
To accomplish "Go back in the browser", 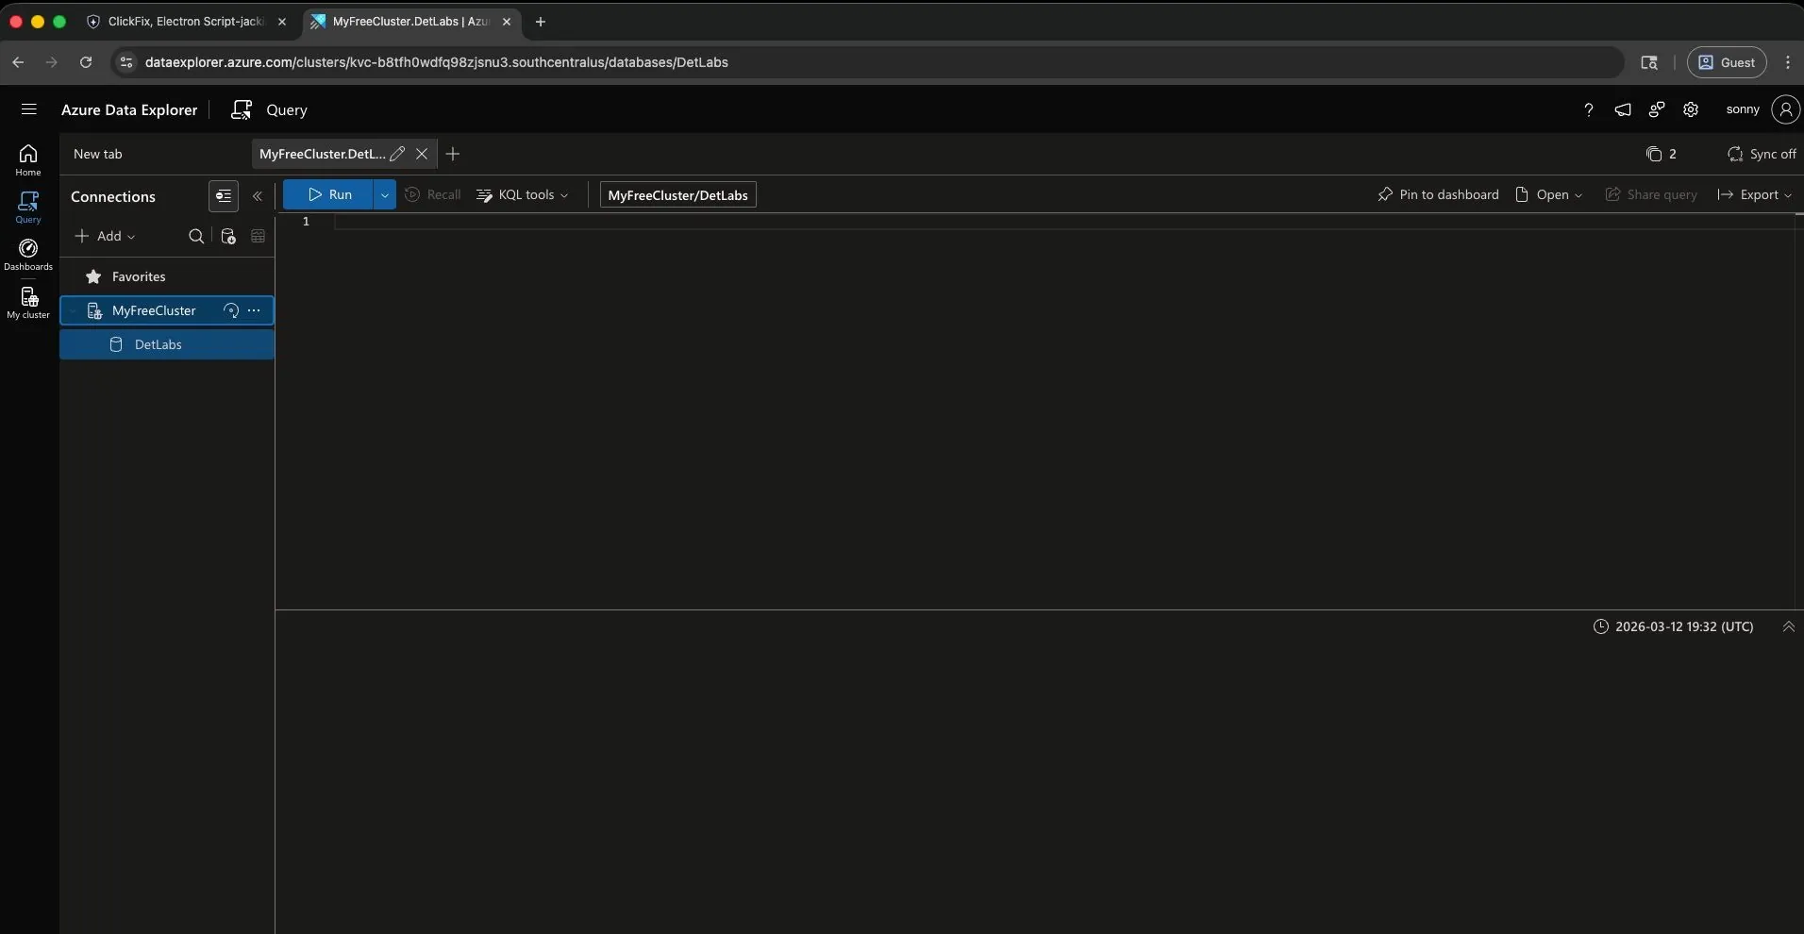I will click(18, 62).
